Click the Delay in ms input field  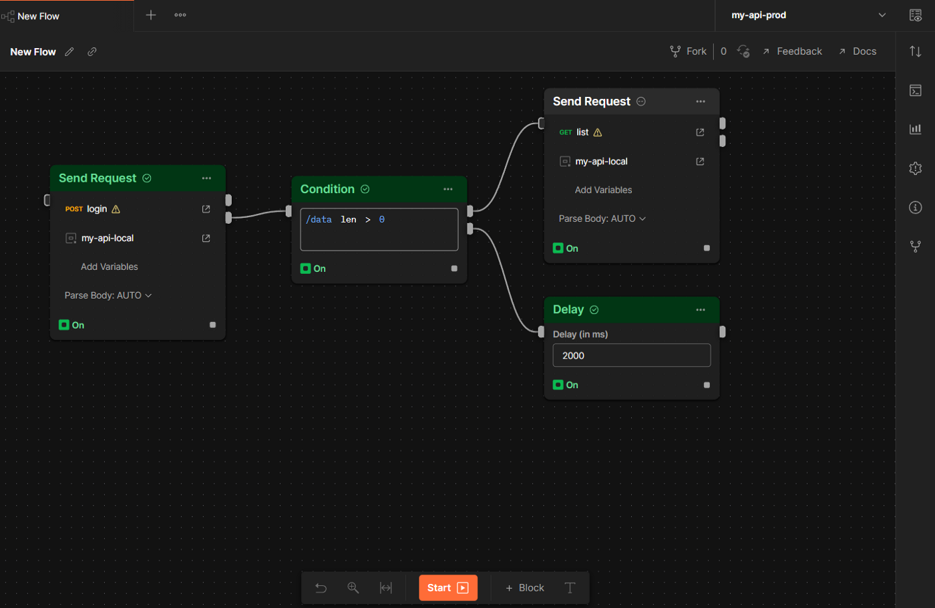[632, 355]
